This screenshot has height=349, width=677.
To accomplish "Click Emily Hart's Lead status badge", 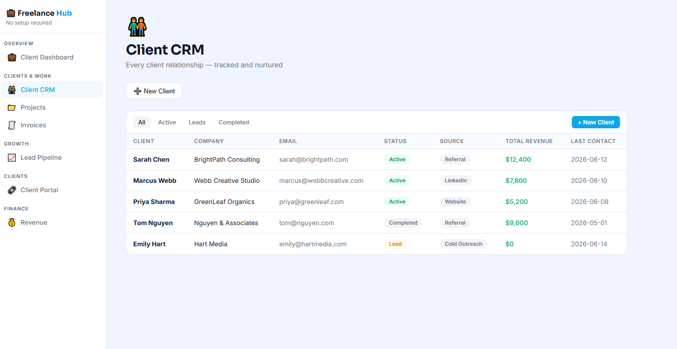I will click(x=395, y=244).
